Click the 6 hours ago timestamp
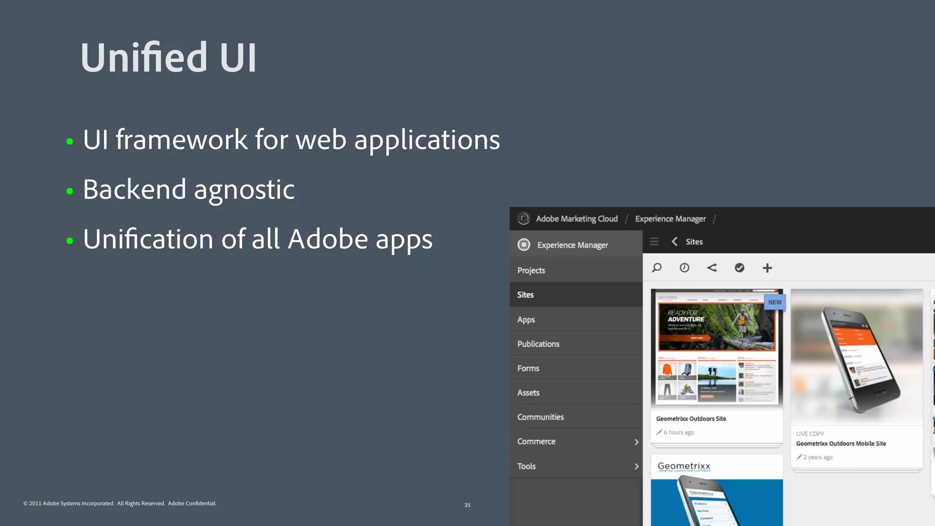This screenshot has height=526, width=935. (x=679, y=432)
